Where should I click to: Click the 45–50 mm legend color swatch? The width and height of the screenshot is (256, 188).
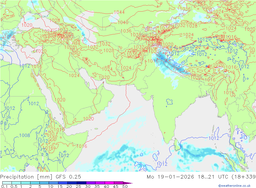pyautogui.click(x=119, y=183)
